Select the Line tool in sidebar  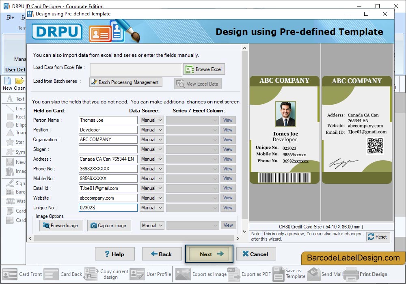coord(15,108)
